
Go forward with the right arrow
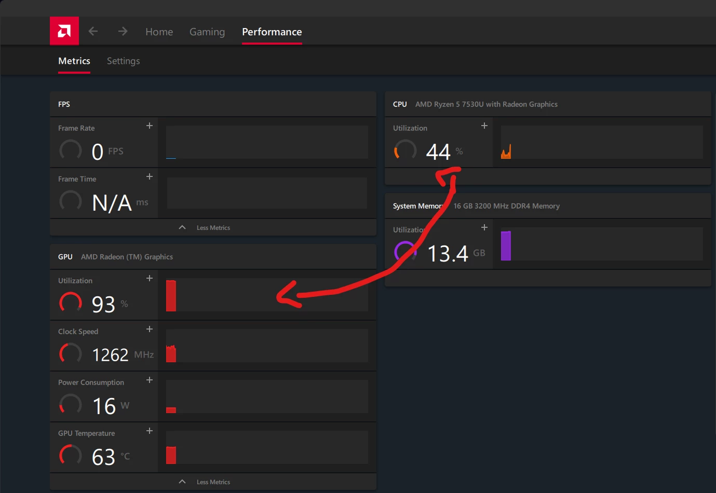pyautogui.click(x=123, y=31)
